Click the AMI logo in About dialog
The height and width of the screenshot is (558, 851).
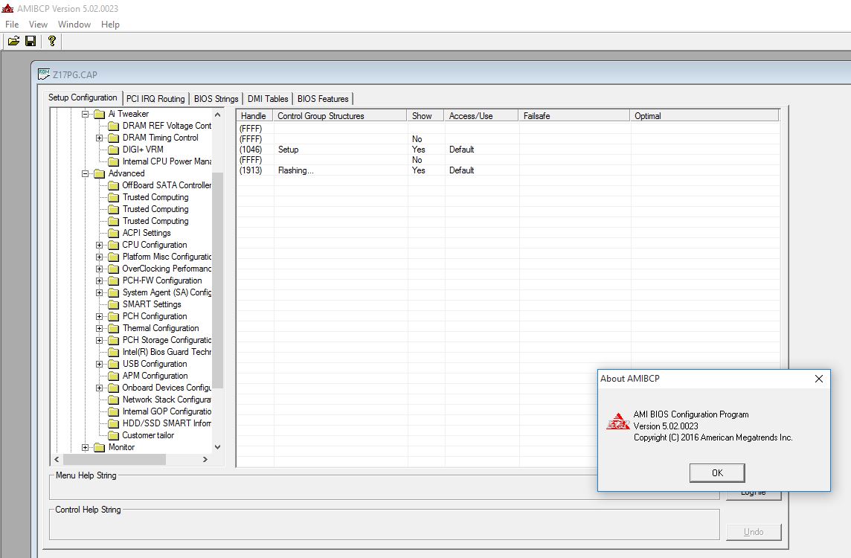click(x=617, y=421)
